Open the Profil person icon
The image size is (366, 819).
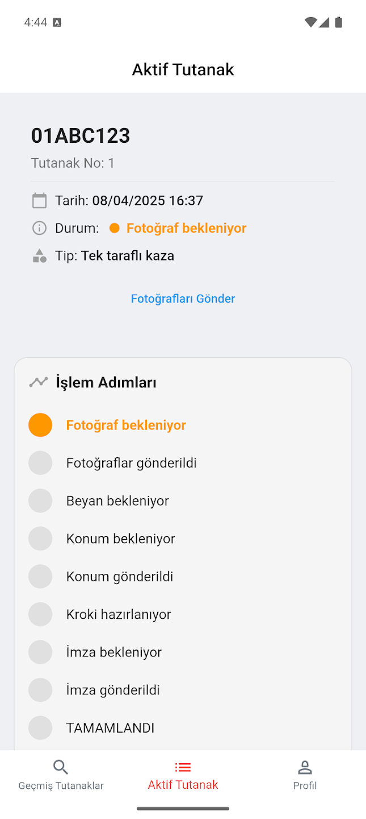(305, 767)
